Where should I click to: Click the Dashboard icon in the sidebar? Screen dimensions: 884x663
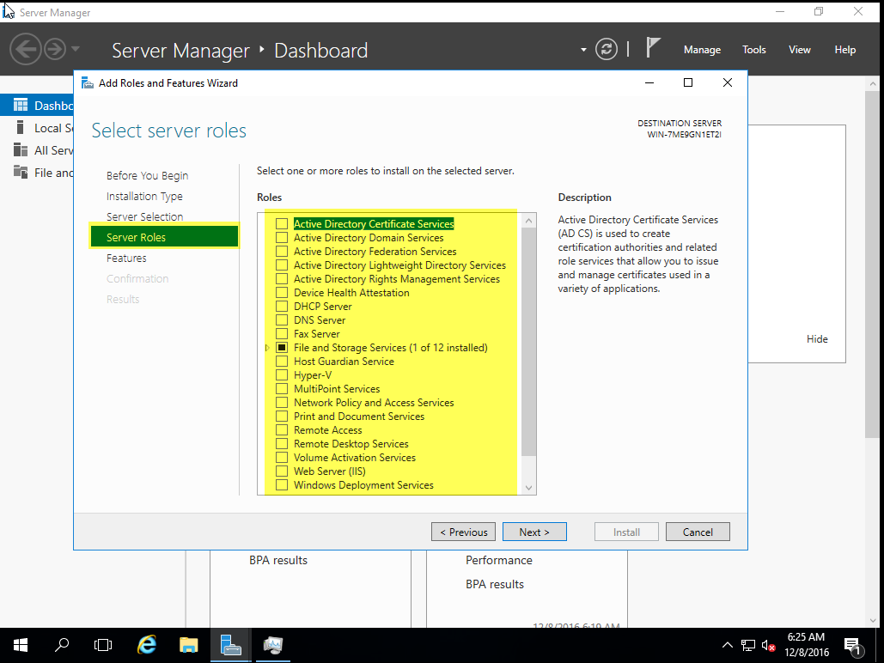(x=21, y=105)
